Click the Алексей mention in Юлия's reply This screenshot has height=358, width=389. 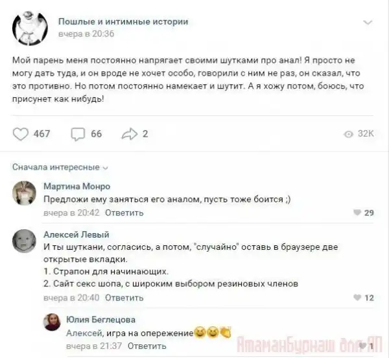[85, 333]
